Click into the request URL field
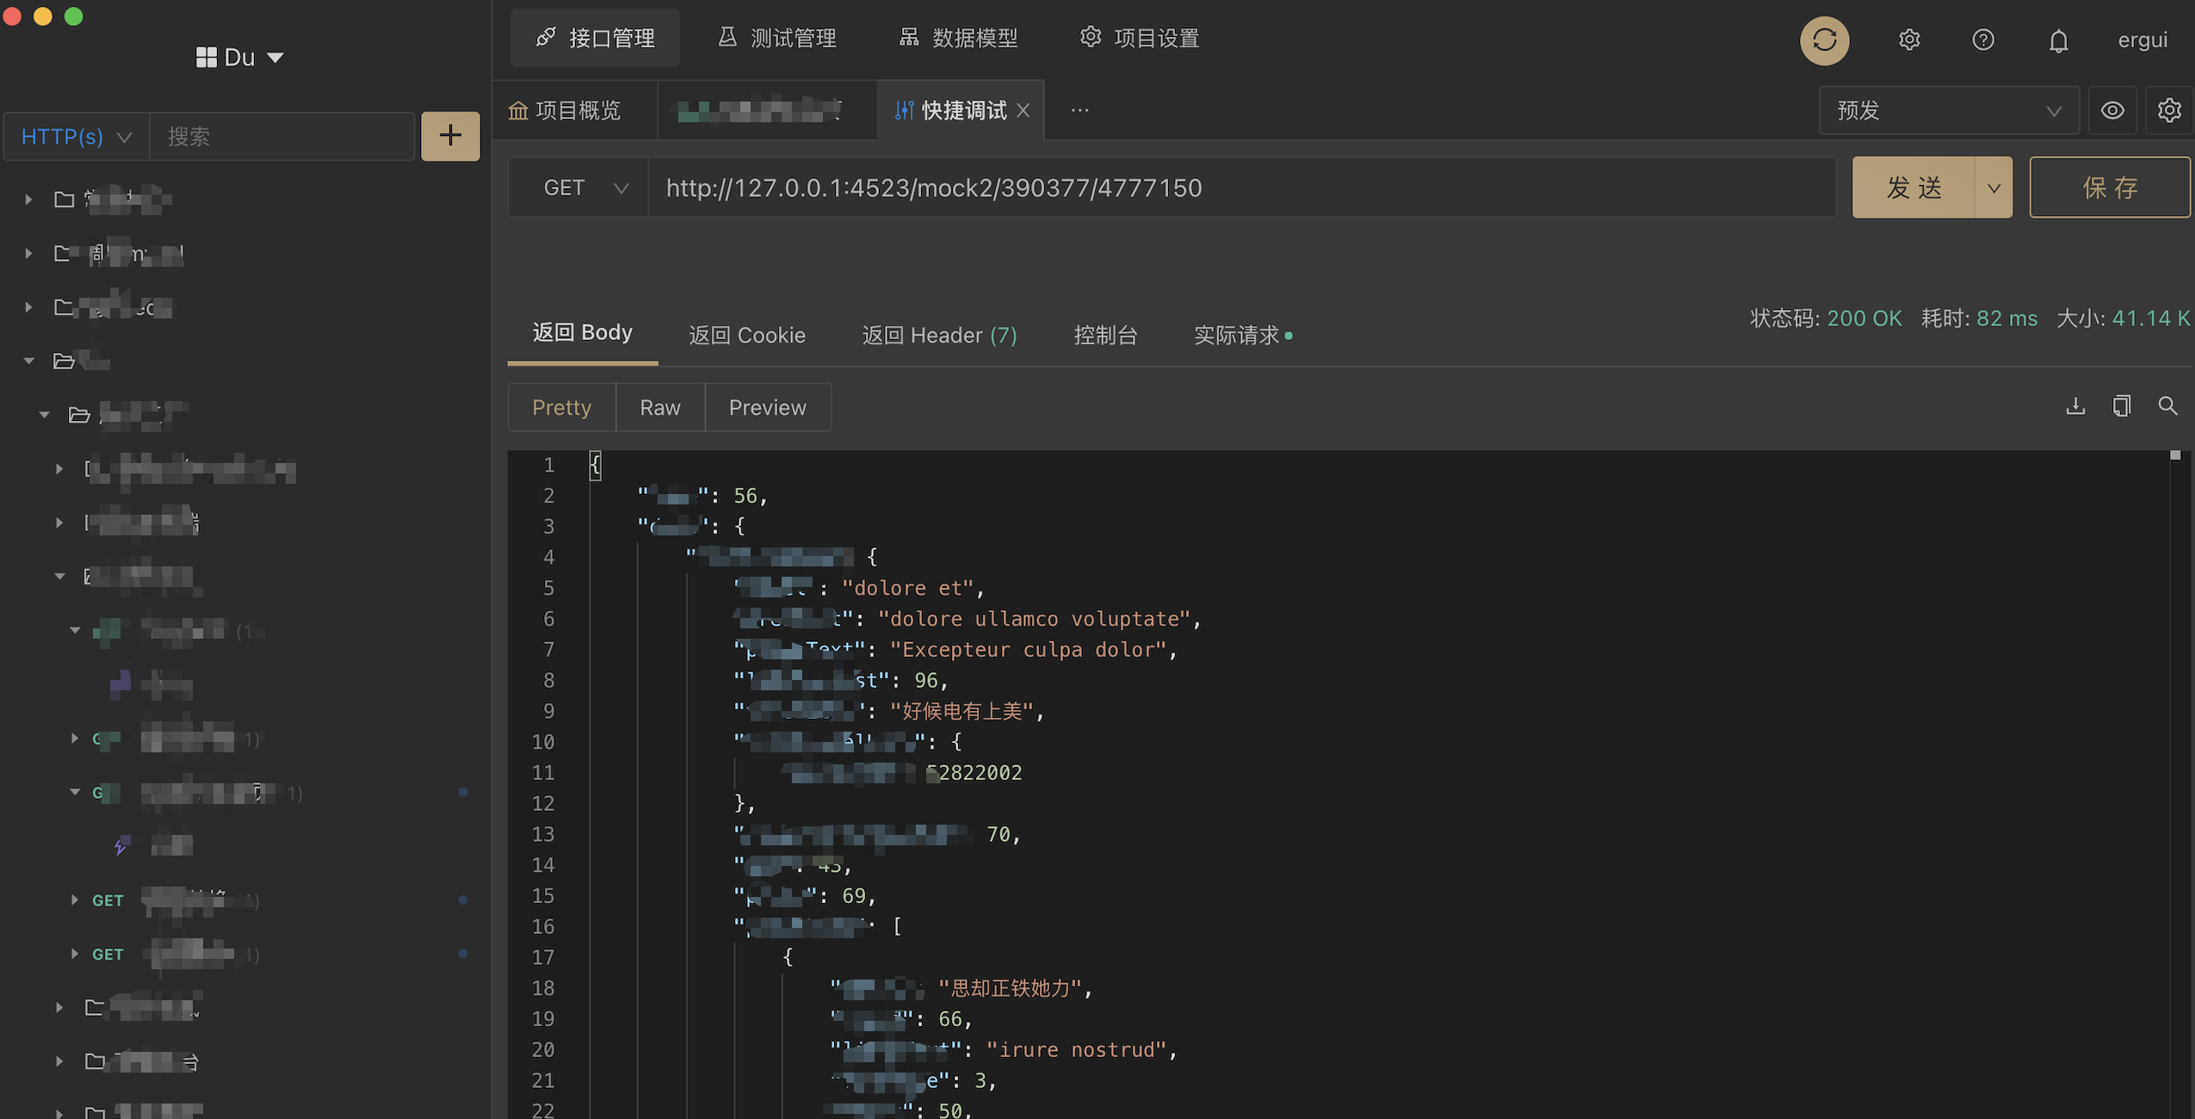Viewport: 2195px width, 1119px height. 1240,188
